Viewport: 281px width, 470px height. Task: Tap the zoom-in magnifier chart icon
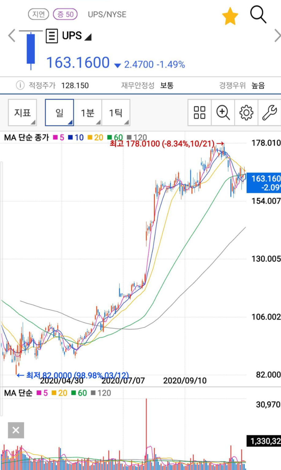tap(223, 113)
